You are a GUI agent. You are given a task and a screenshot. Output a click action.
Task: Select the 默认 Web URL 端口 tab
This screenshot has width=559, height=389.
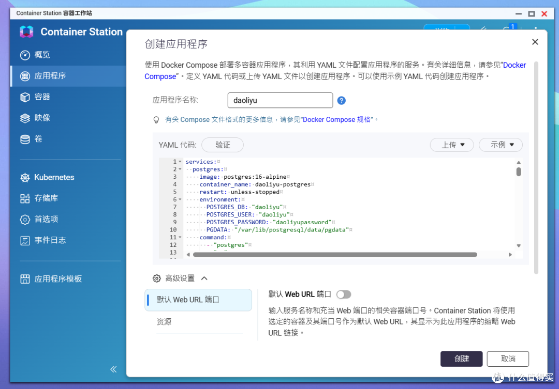(x=198, y=300)
